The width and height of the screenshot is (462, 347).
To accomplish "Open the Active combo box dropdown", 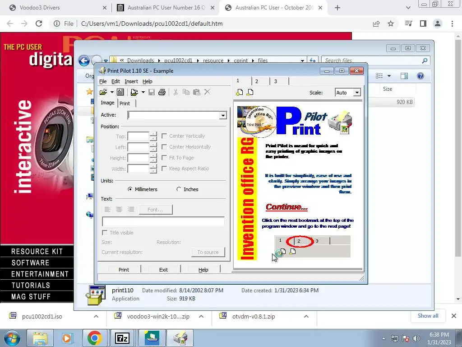I will pos(223,115).
